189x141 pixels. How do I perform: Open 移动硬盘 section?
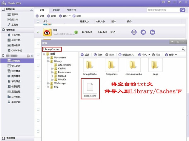[x=14, y=81]
